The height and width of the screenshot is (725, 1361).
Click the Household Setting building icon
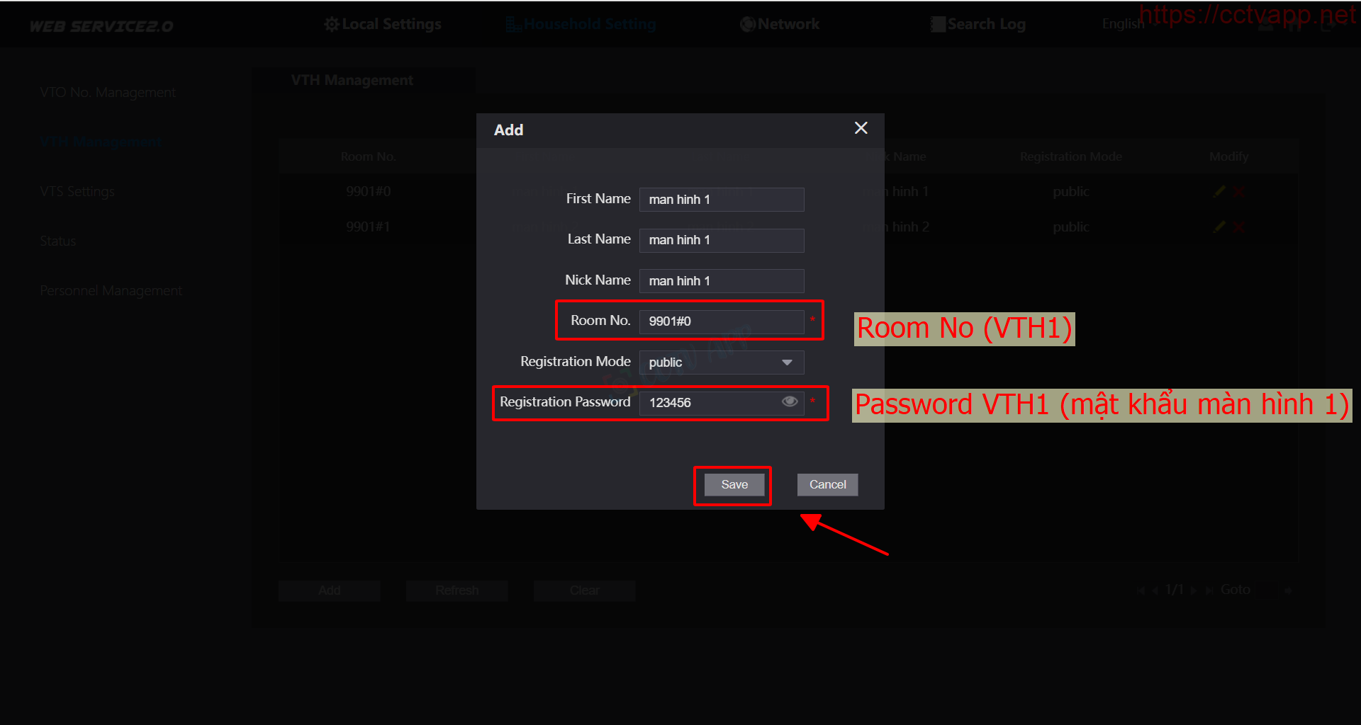(513, 25)
